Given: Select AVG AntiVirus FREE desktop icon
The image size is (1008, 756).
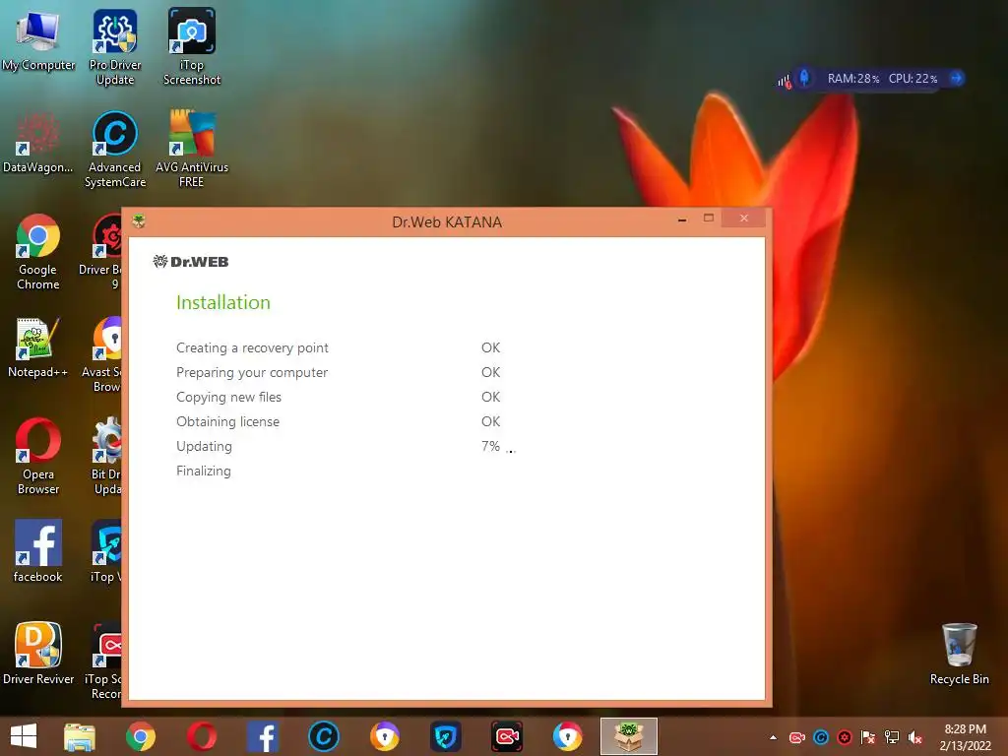Looking at the screenshot, I should pos(192,150).
